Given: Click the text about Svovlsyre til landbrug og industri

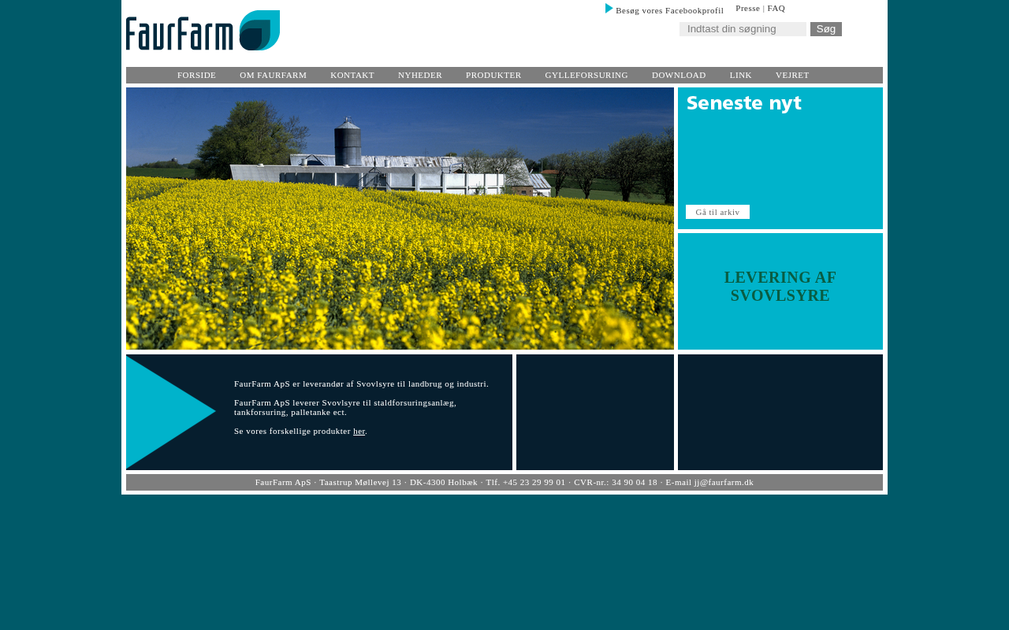Looking at the screenshot, I should click(x=361, y=384).
